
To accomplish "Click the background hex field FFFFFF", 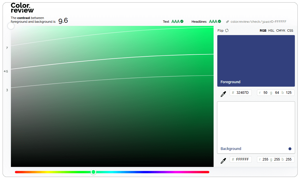I will pyautogui.click(x=242, y=159).
